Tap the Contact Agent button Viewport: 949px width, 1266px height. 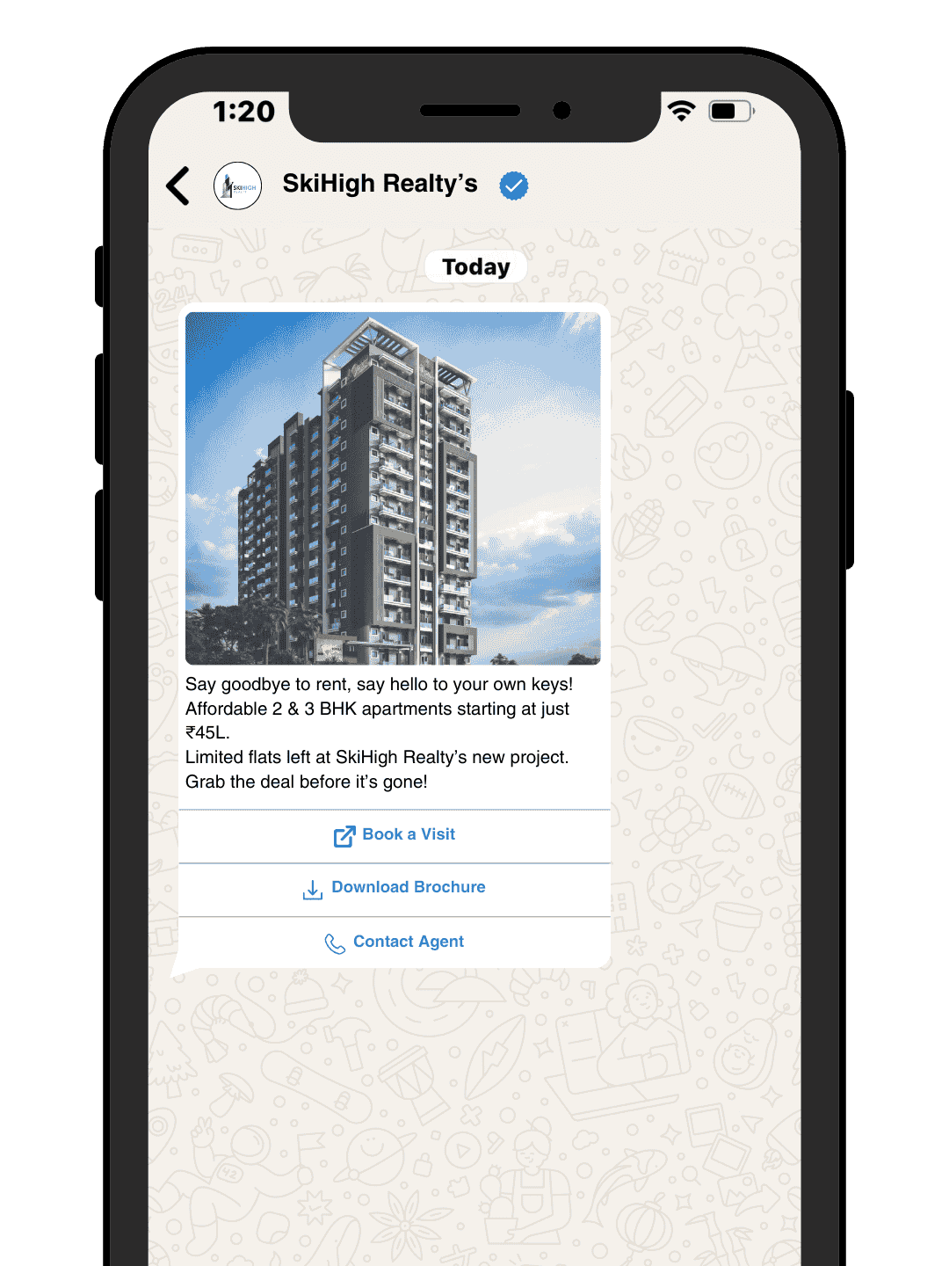point(395,942)
